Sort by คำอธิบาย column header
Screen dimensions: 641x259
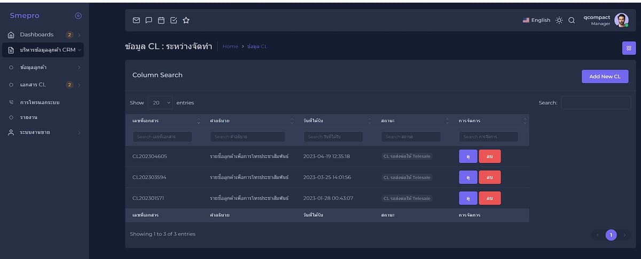(250, 121)
